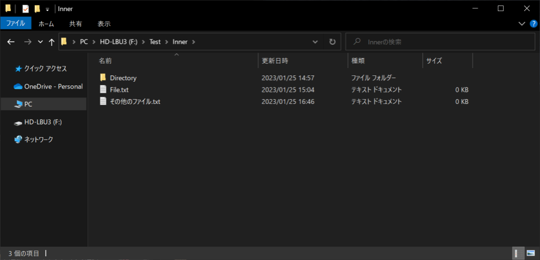Select the Directory folder icon
The width and height of the screenshot is (540, 260).
click(x=103, y=78)
